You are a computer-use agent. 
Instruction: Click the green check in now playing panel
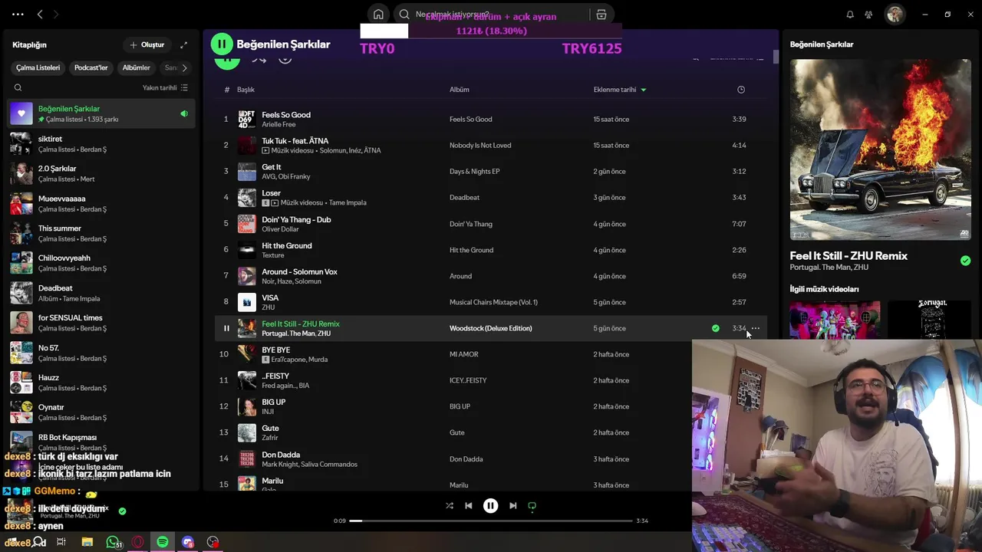click(x=965, y=261)
